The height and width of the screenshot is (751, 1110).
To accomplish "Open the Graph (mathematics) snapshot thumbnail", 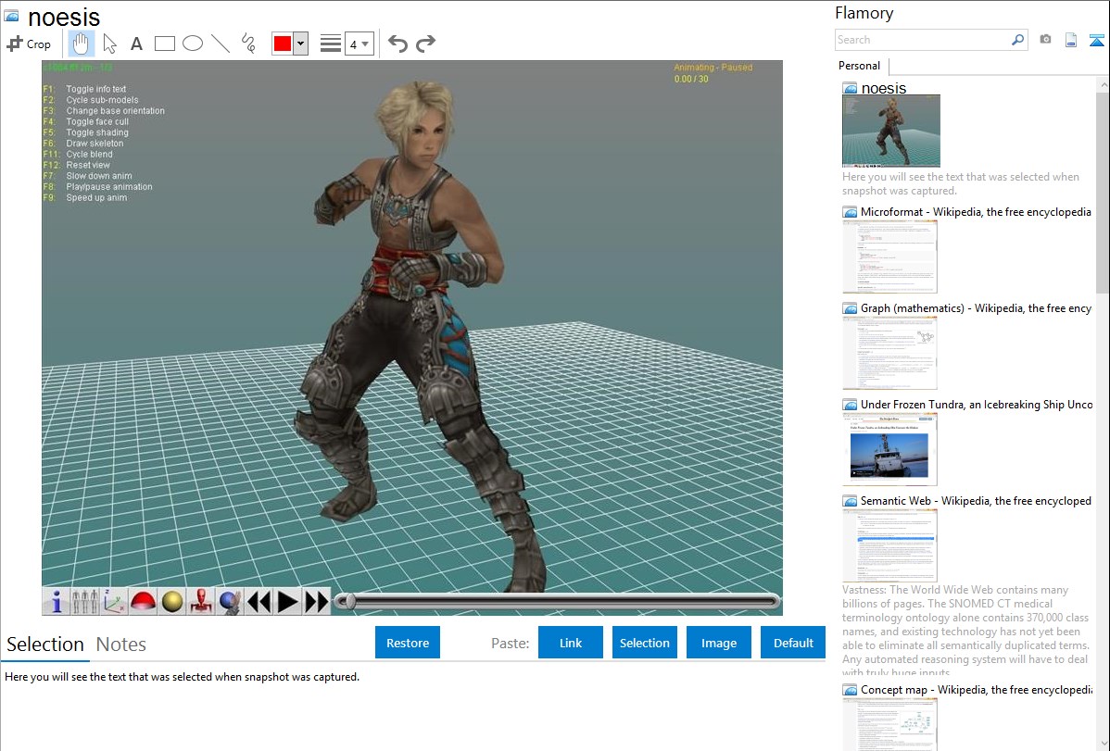I will (x=889, y=353).
